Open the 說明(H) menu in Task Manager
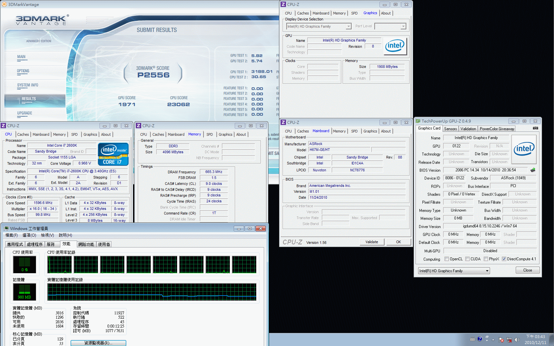 pos(65,235)
